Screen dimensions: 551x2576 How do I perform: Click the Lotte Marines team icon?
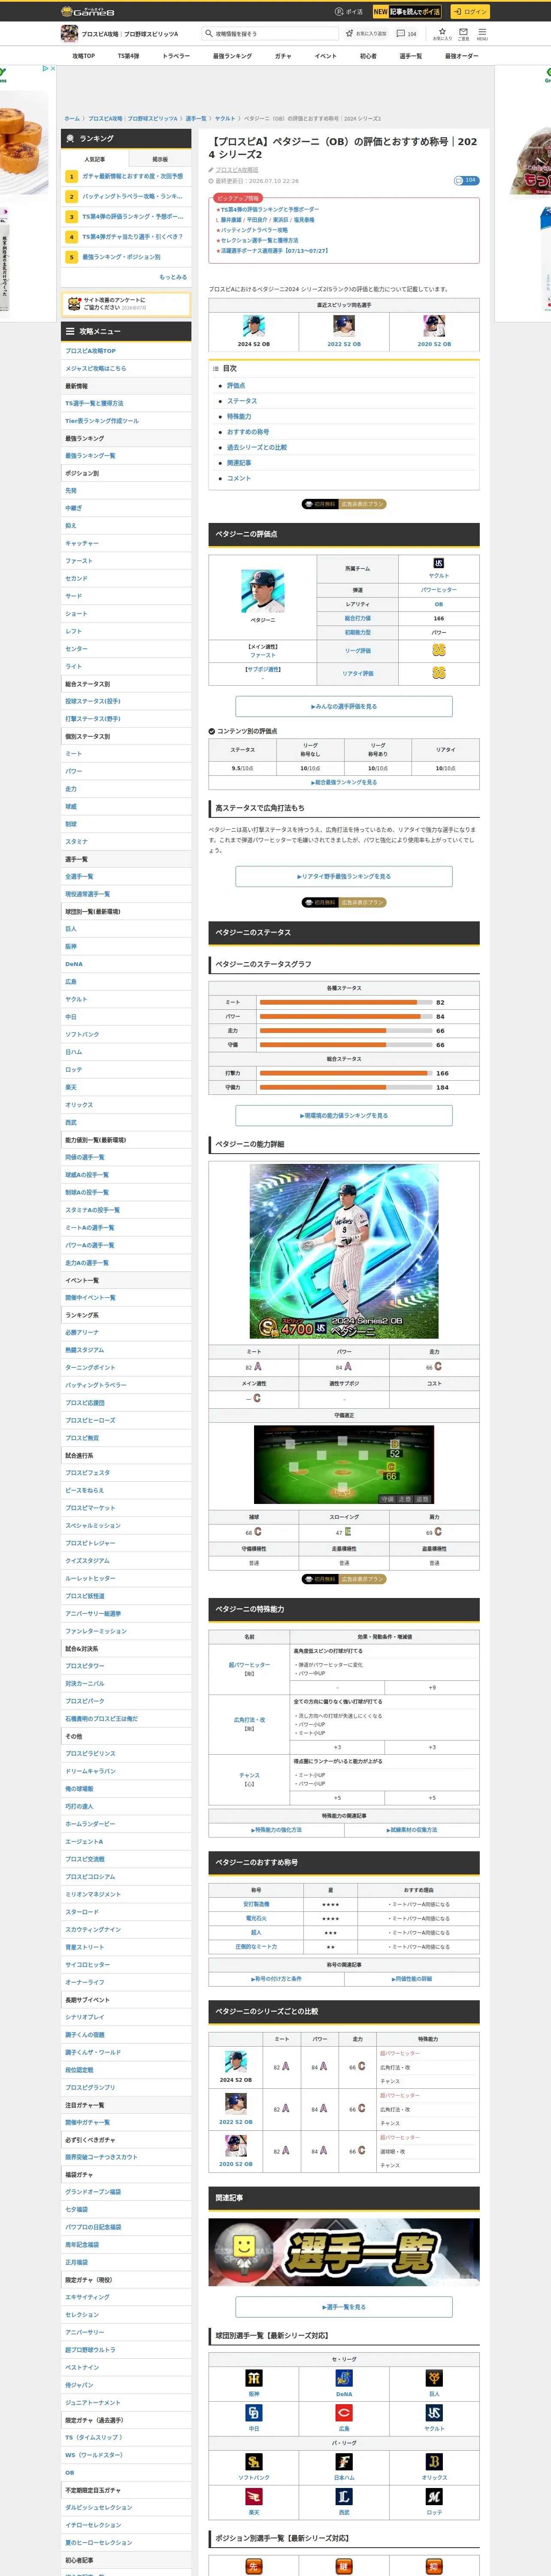coord(434,2497)
